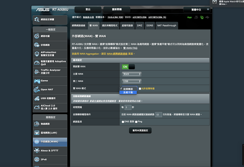Image resolution: width=244 pixels, height=167 pixels.
Task: Select highlighted load-balance option in list
Action: click(128, 92)
